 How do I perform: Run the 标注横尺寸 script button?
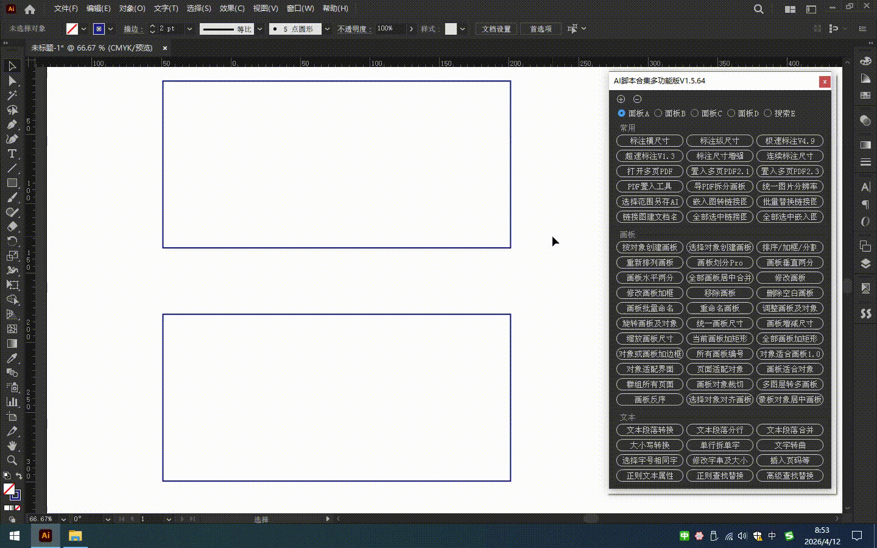[x=649, y=141]
